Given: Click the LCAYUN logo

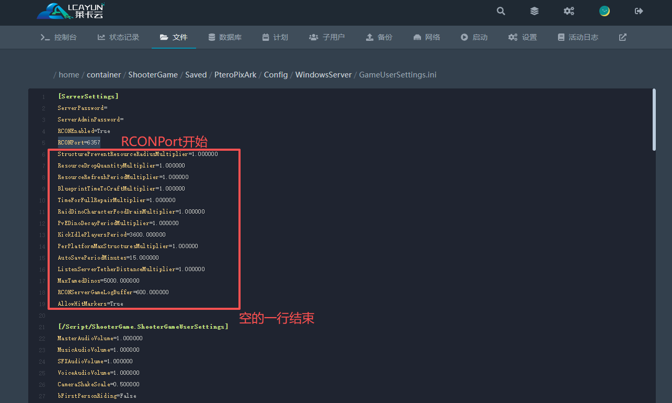Looking at the screenshot, I should [x=71, y=11].
